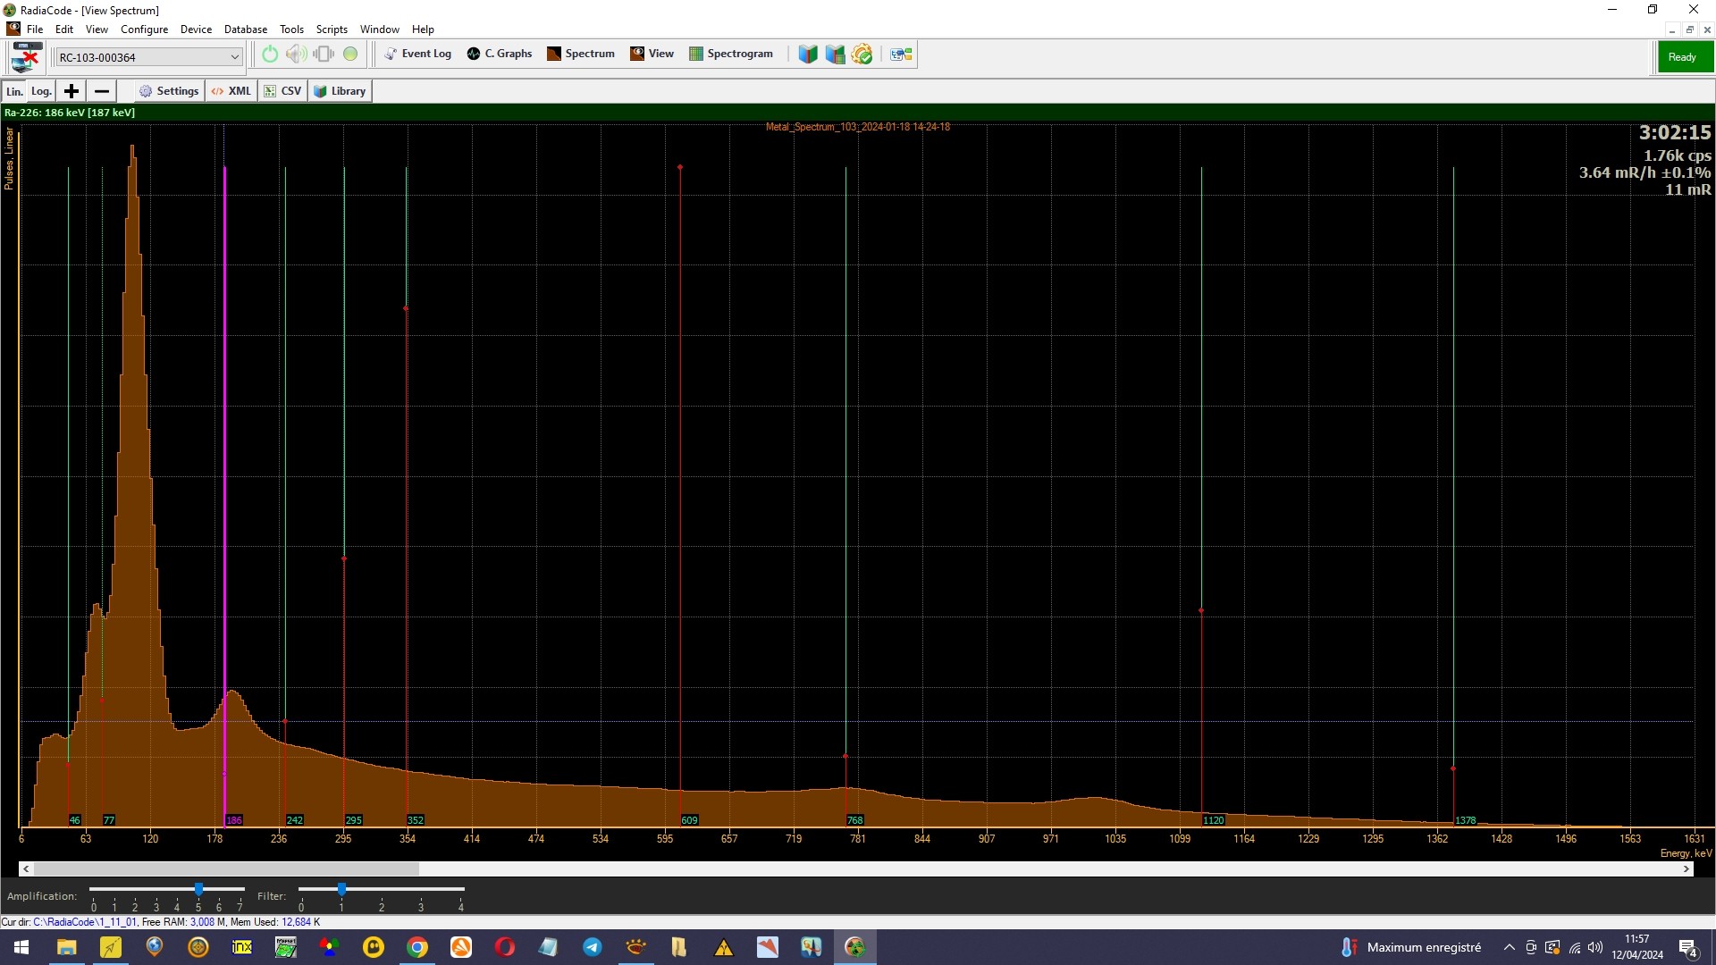
Task: Open spectrum Settings
Action: pos(169,91)
